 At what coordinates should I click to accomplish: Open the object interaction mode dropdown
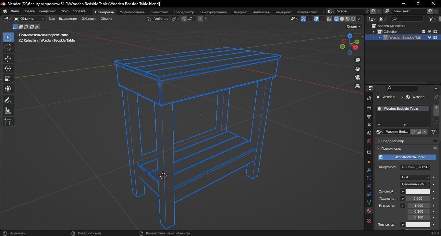(29, 19)
